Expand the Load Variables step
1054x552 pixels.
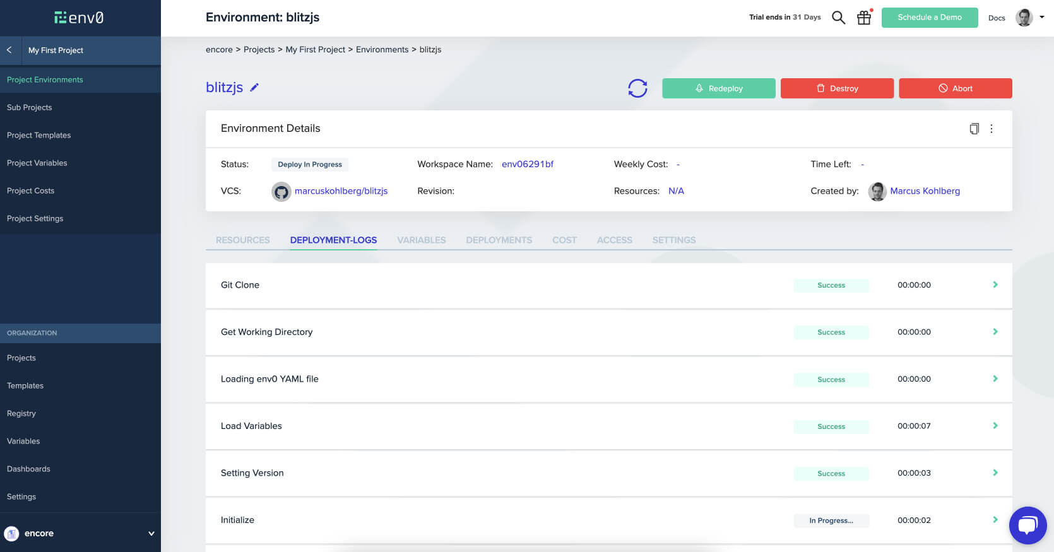[x=995, y=426]
